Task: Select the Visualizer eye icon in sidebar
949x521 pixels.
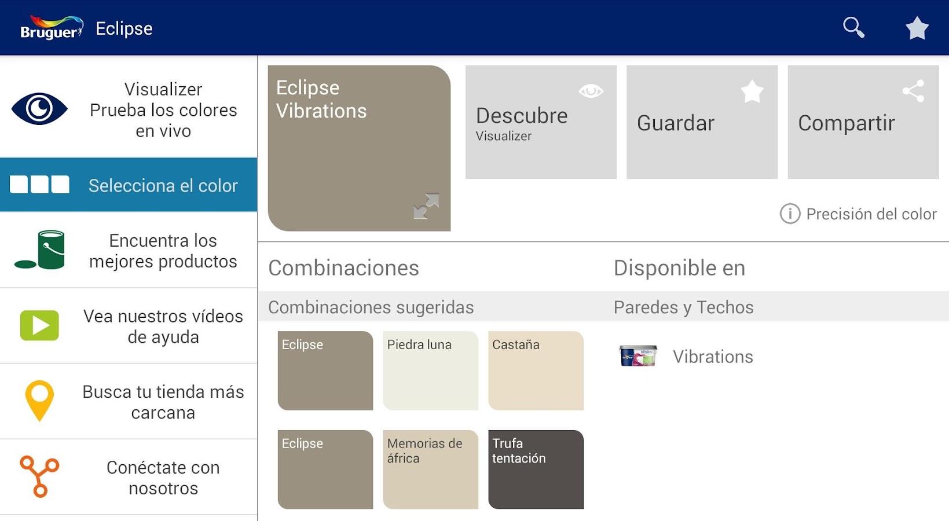Action: tap(38, 108)
